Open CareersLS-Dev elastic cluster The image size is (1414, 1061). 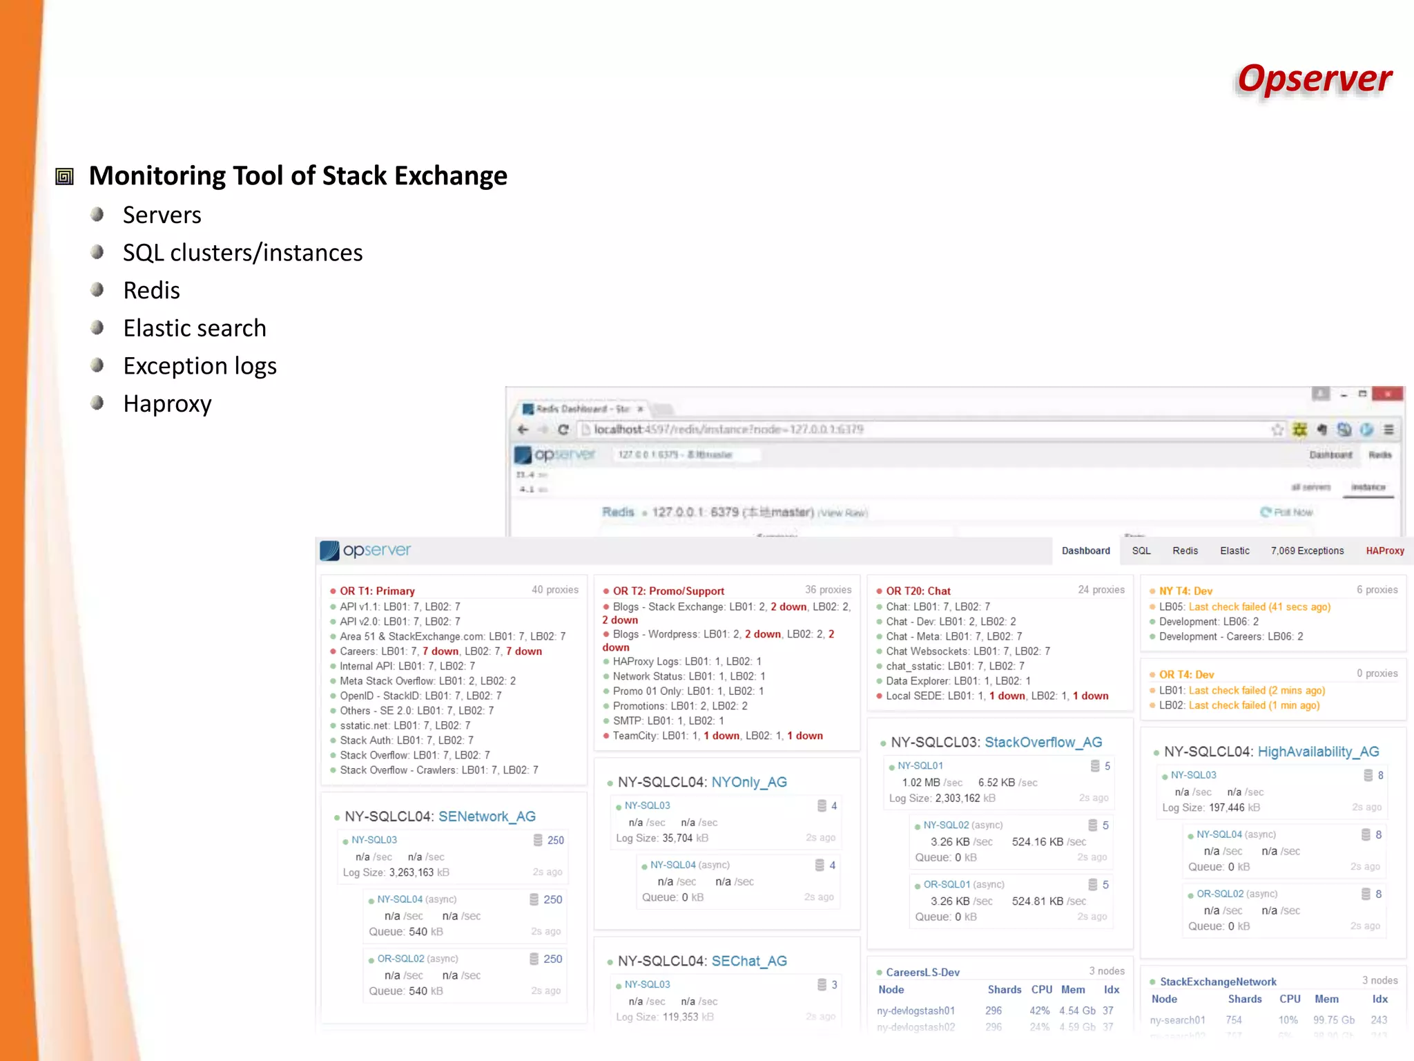922,973
